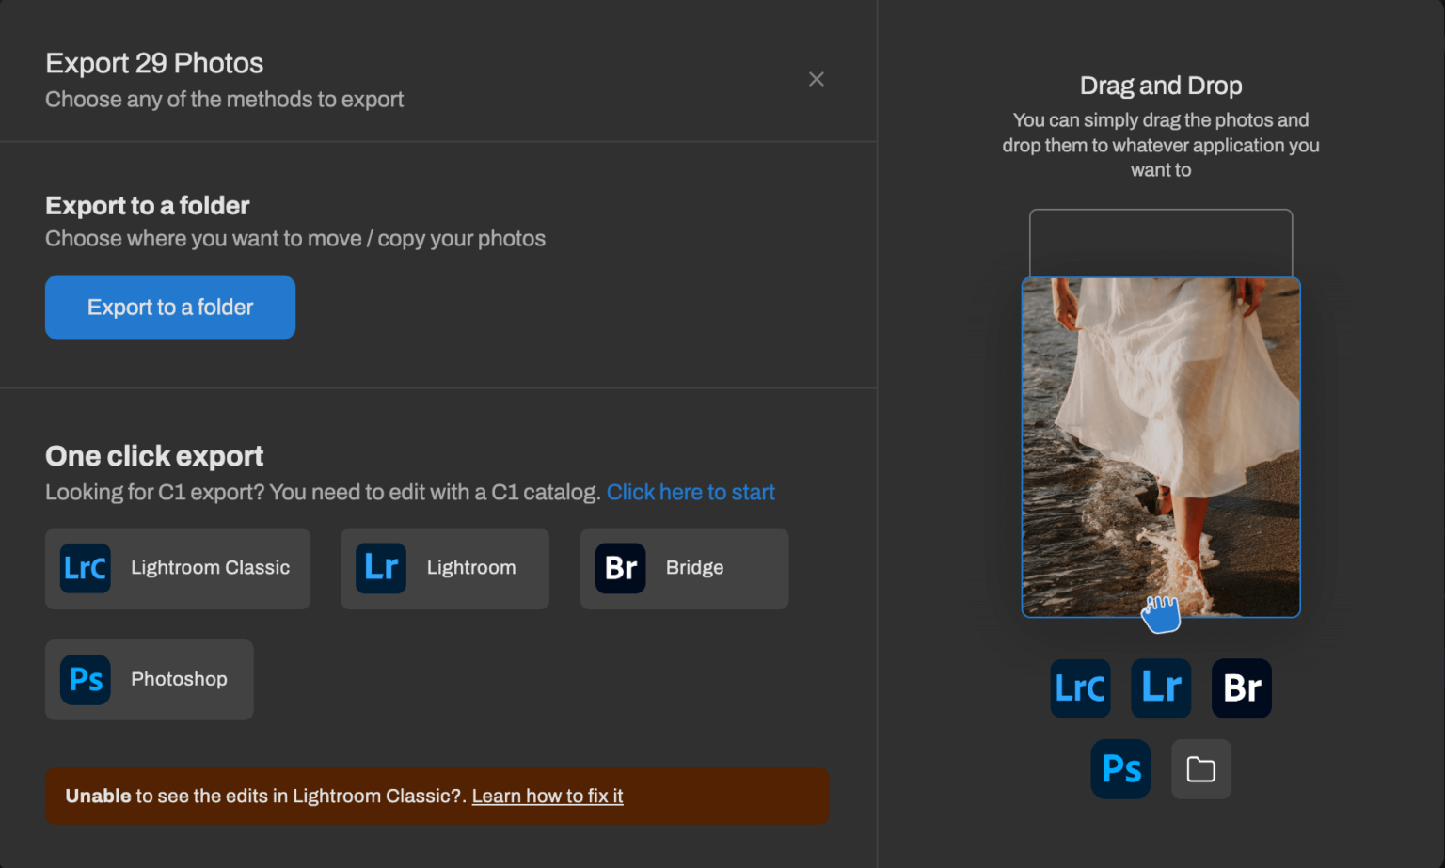Click the LrC logo icon in Lightroom Classic button
The image size is (1445, 868).
[x=86, y=568]
